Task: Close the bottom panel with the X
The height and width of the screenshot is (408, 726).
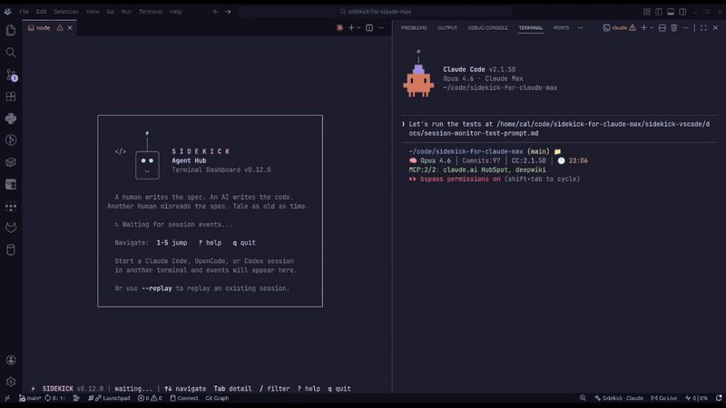Action: click(715, 28)
